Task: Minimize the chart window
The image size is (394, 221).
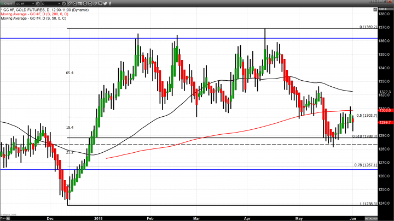Action: 380,1
